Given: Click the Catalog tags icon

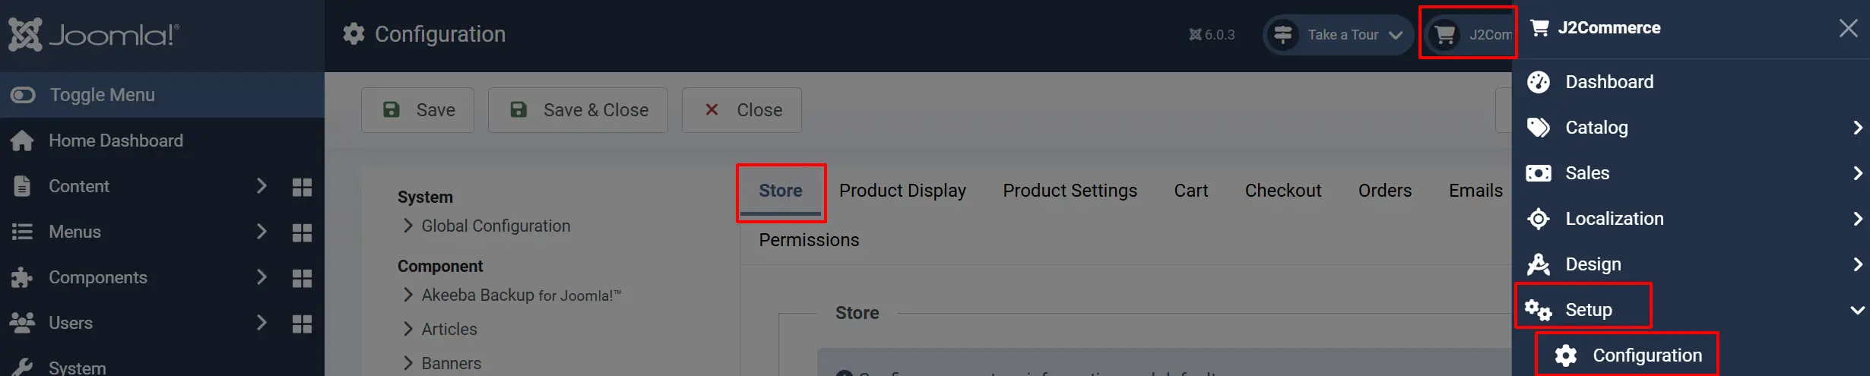Looking at the screenshot, I should pyautogui.click(x=1539, y=128).
